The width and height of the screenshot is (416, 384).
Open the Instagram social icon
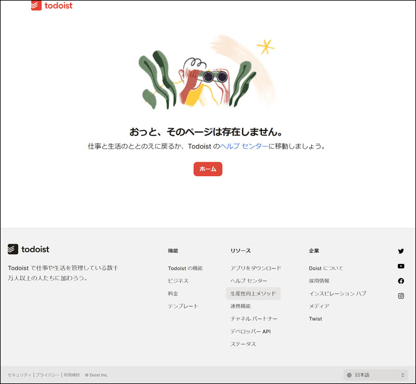coord(401,296)
